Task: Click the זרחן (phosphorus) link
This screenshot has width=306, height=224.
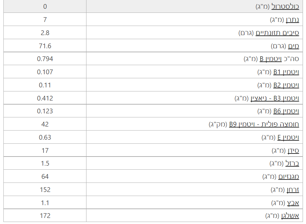Action: 293,190
